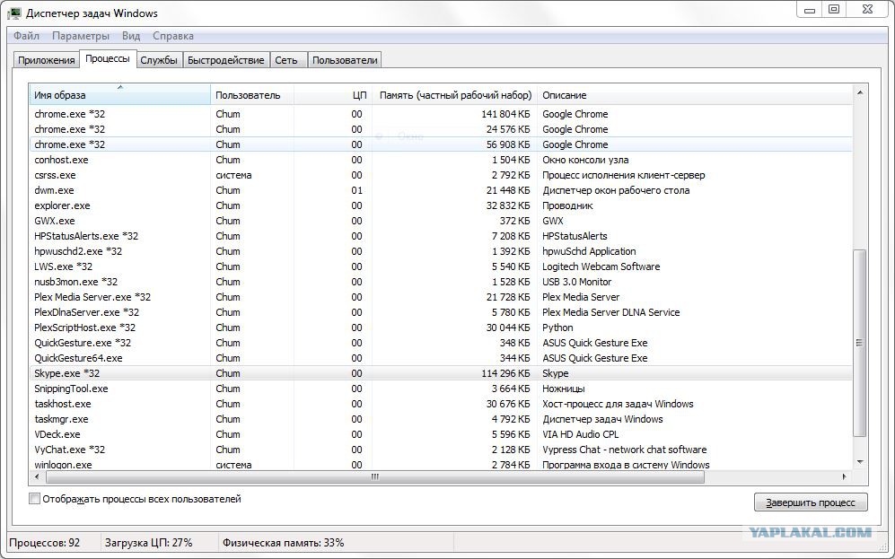Select winlogon.exe process row
Image resolution: width=895 pixels, height=559 pixels.
[441, 464]
